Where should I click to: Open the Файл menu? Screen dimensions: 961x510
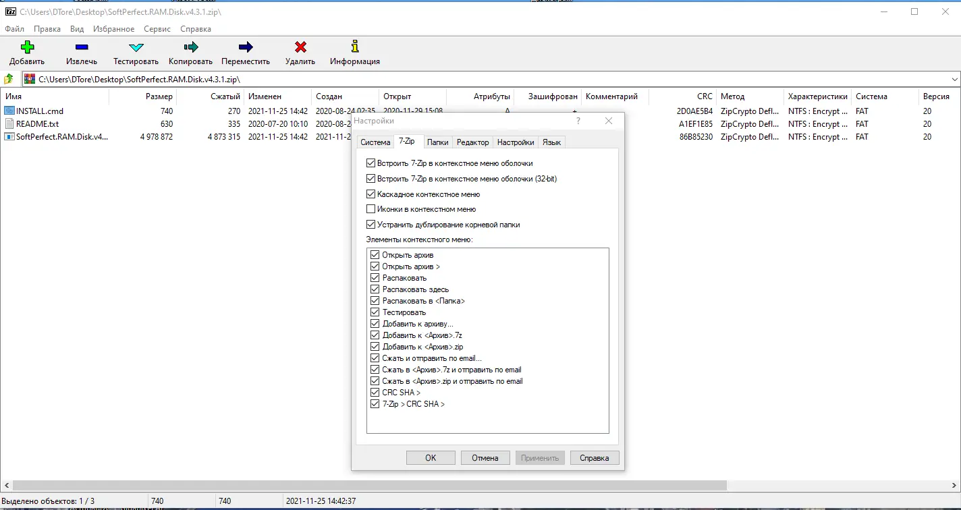pyautogui.click(x=15, y=29)
